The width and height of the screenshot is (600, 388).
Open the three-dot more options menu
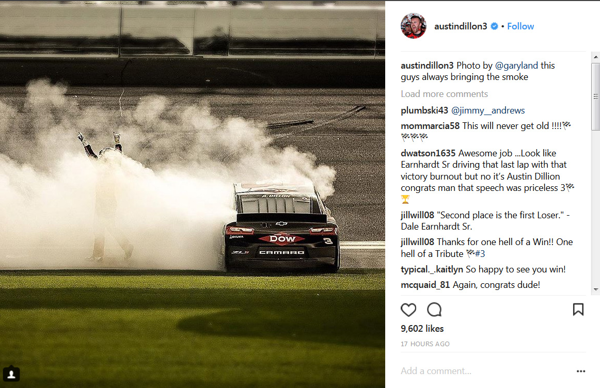[x=581, y=371]
